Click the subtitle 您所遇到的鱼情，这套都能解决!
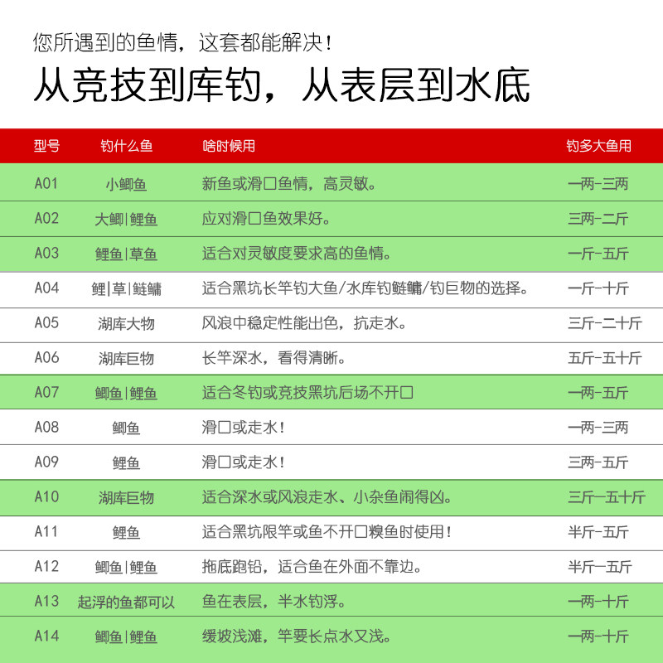 (x=183, y=42)
